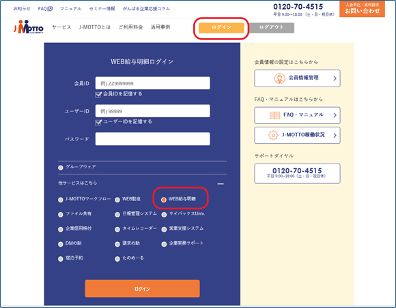
Task: Select the サイバックスUniv. radio button
Action: (164, 215)
